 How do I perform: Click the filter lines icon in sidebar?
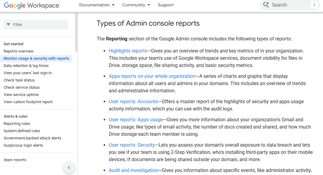tap(8, 24)
